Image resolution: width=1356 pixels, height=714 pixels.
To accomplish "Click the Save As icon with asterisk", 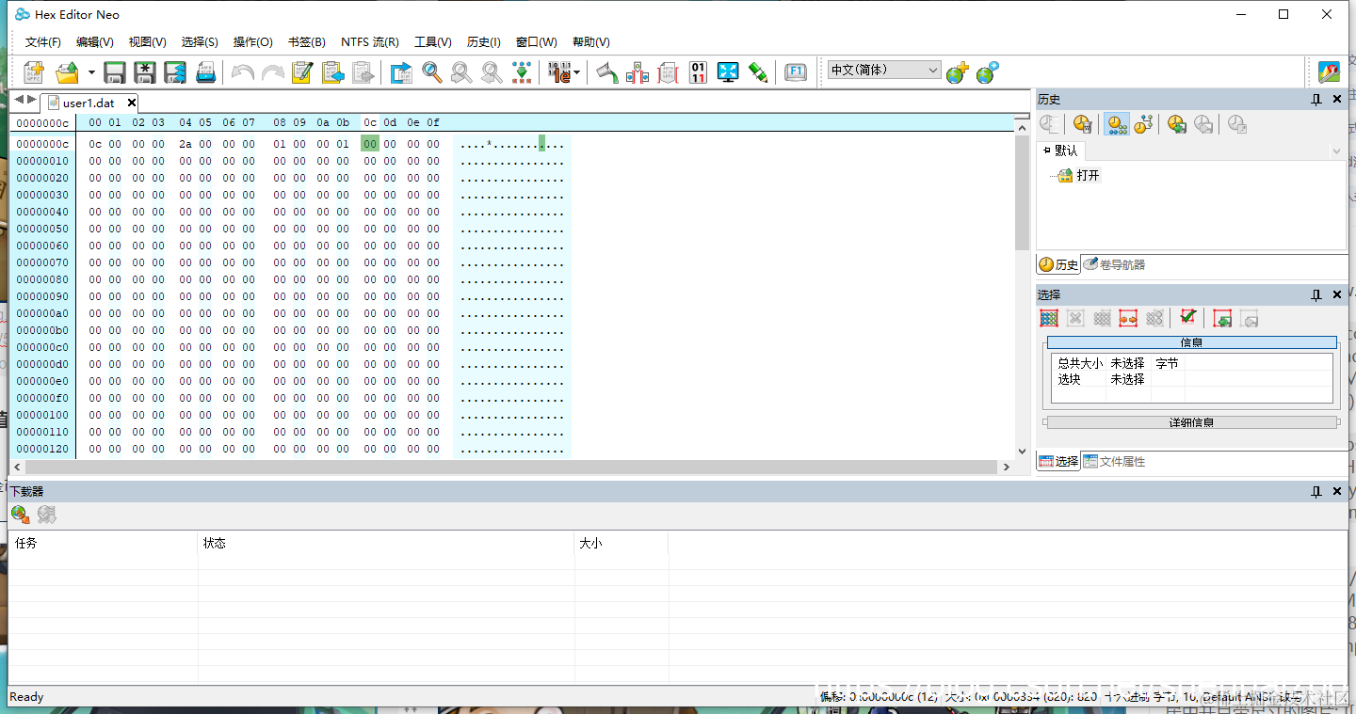I will (145, 72).
